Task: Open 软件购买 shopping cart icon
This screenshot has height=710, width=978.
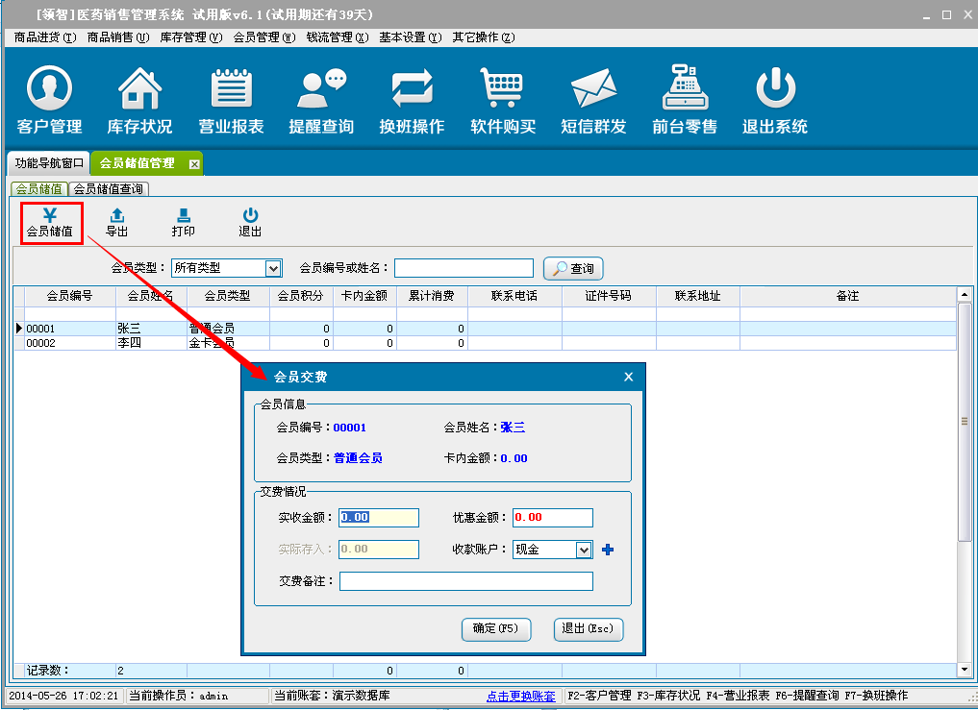Action: (x=502, y=100)
